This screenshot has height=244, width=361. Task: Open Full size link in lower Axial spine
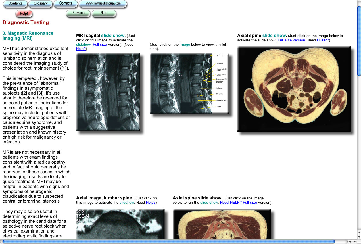click(250, 203)
